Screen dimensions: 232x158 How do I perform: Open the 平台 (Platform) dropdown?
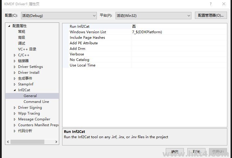click(x=153, y=15)
